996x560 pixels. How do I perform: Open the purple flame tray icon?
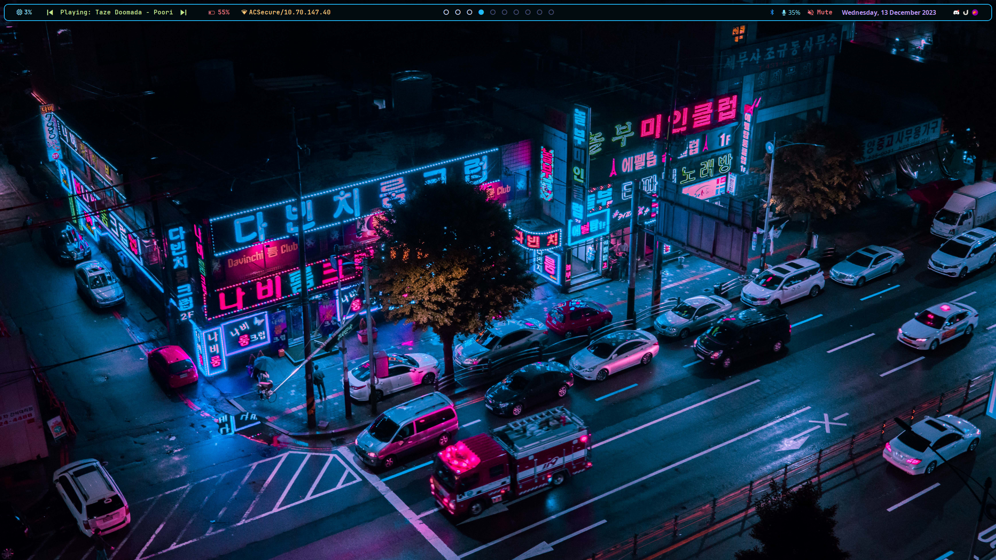pyautogui.click(x=975, y=12)
